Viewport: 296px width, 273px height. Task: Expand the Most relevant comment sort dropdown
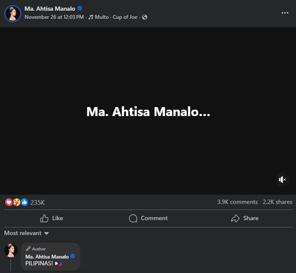coord(27,233)
